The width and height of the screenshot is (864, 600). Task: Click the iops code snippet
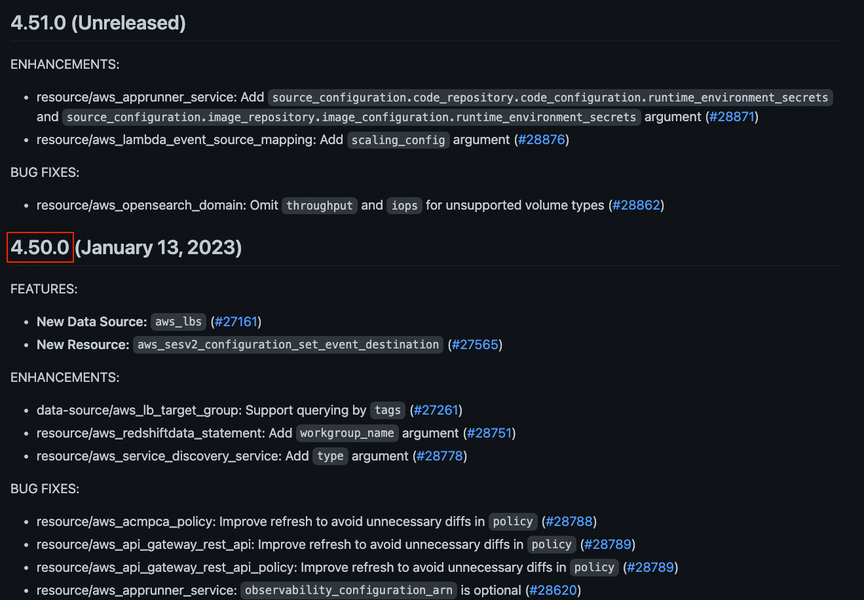click(x=404, y=206)
